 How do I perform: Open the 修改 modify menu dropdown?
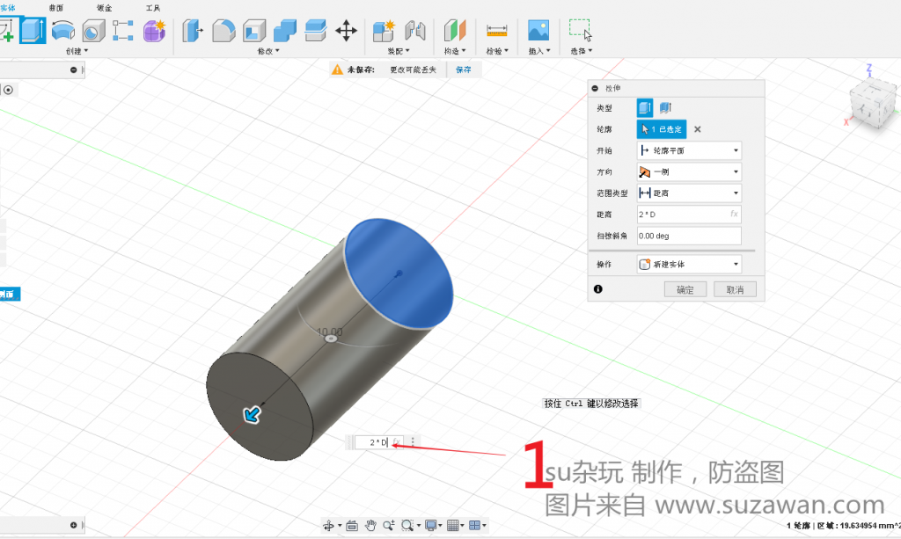(x=268, y=51)
